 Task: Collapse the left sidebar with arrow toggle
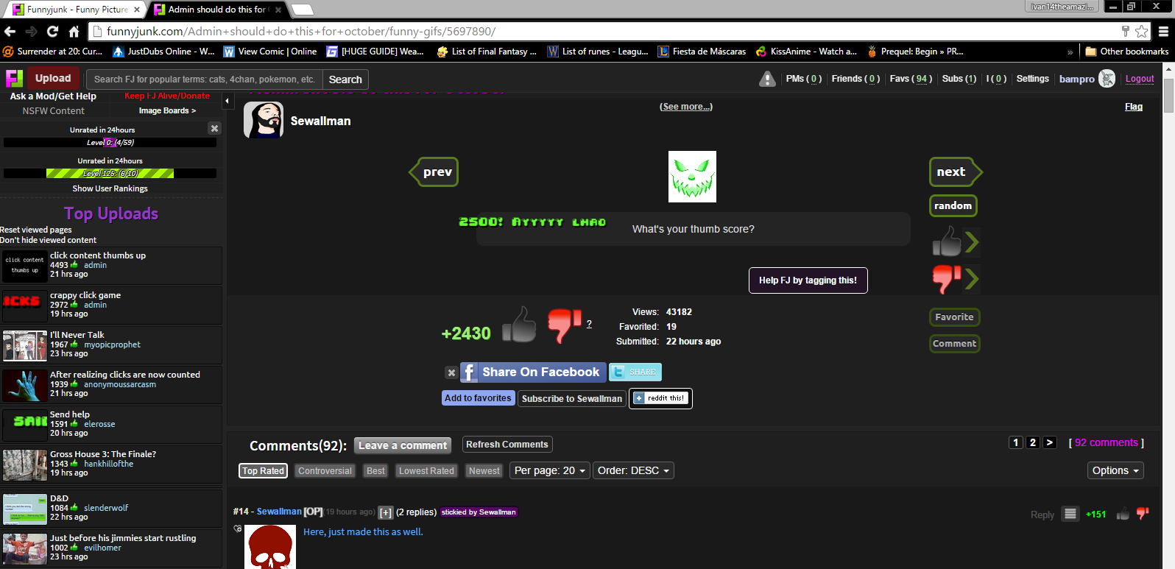coord(227,101)
